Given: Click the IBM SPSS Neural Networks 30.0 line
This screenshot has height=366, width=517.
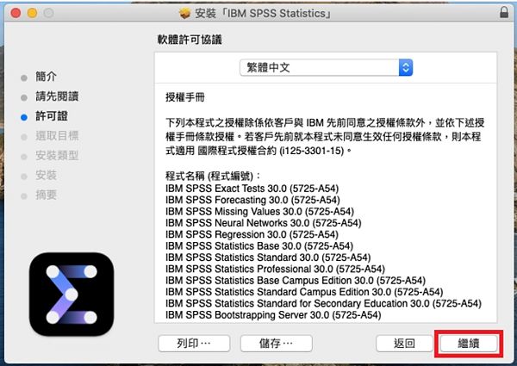Looking at the screenshot, I should pyautogui.click(x=262, y=222).
